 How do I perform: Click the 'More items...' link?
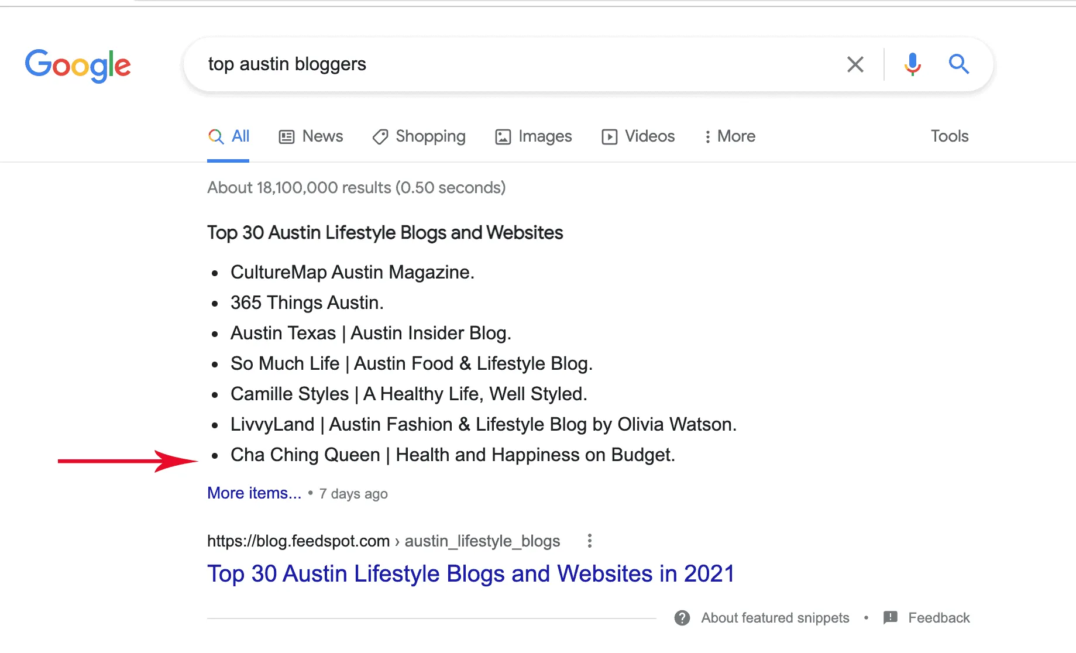[254, 493]
